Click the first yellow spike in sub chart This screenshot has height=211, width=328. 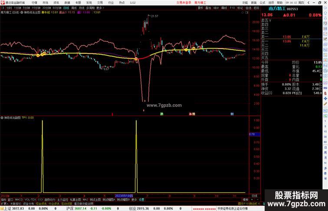tap(43, 156)
